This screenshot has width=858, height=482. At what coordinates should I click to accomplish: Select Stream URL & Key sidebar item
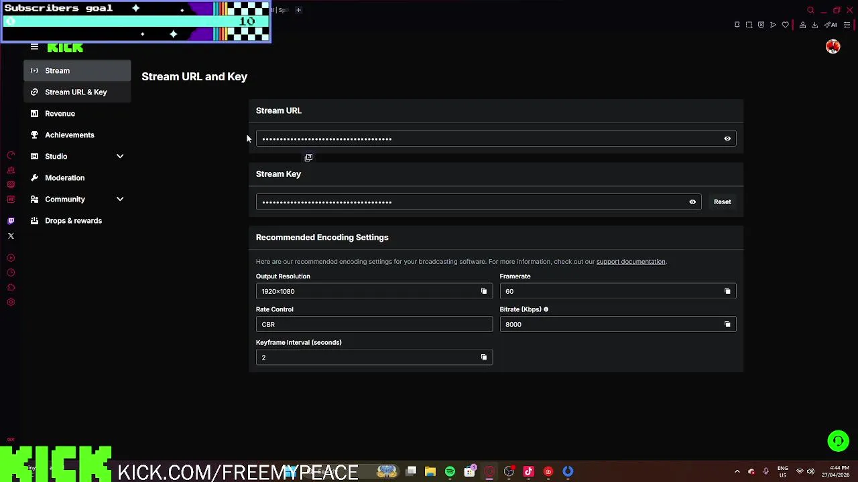[x=77, y=92]
